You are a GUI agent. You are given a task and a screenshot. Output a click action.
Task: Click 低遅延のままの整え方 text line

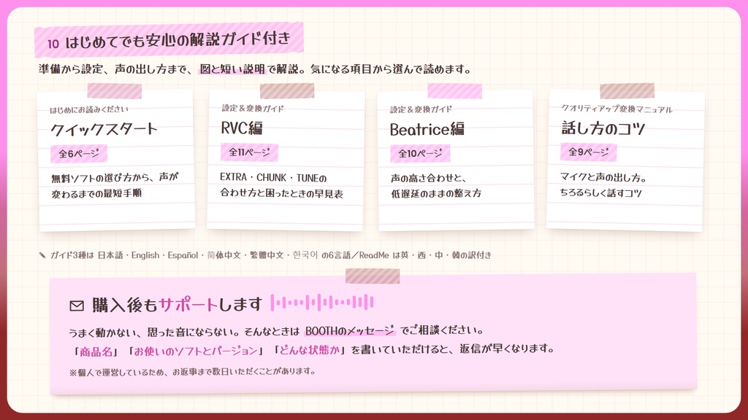(436, 193)
